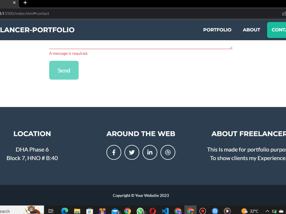This screenshot has height=214, width=286.
Task: Open Chrome profile with purple badge
Action: pyautogui.click(x=178, y=211)
